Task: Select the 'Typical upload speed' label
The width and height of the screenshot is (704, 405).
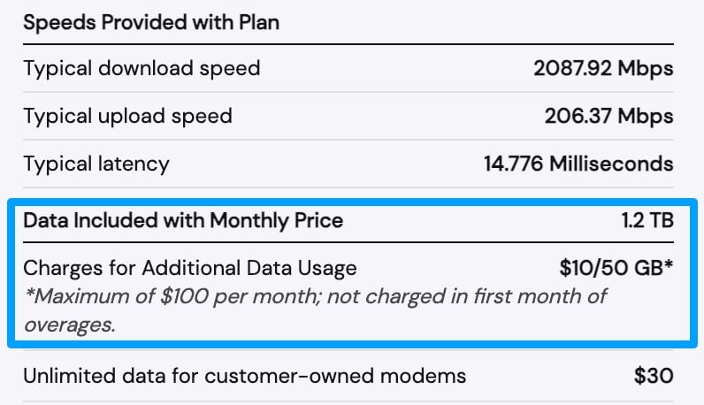Action: [127, 116]
